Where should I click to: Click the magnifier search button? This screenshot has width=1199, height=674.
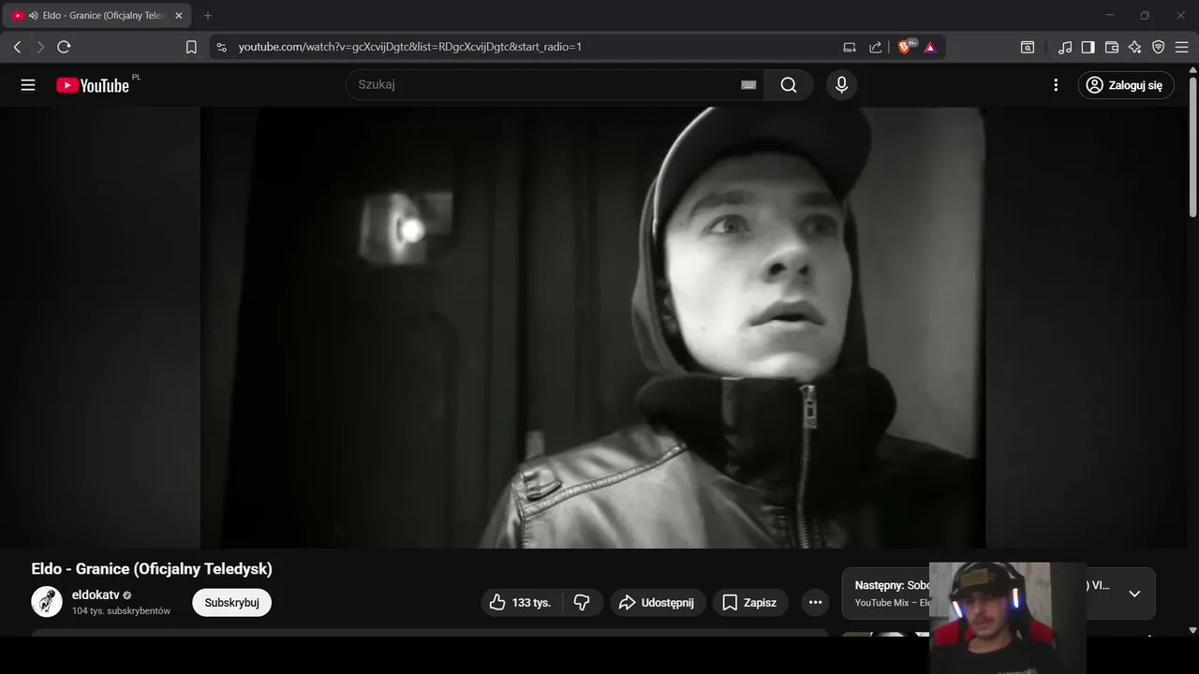pos(789,85)
